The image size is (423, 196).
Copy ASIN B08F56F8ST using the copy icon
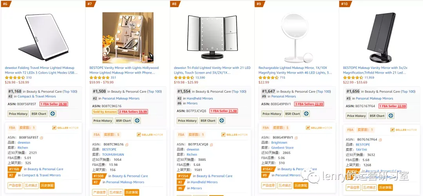click(x=42, y=138)
